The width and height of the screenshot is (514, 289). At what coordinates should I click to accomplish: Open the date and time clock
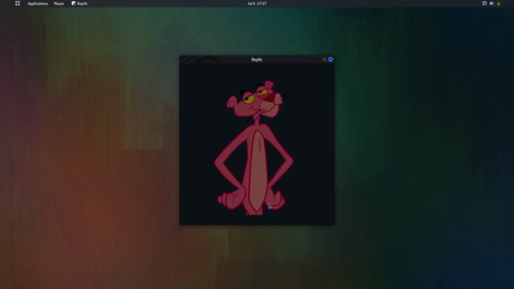[257, 3]
